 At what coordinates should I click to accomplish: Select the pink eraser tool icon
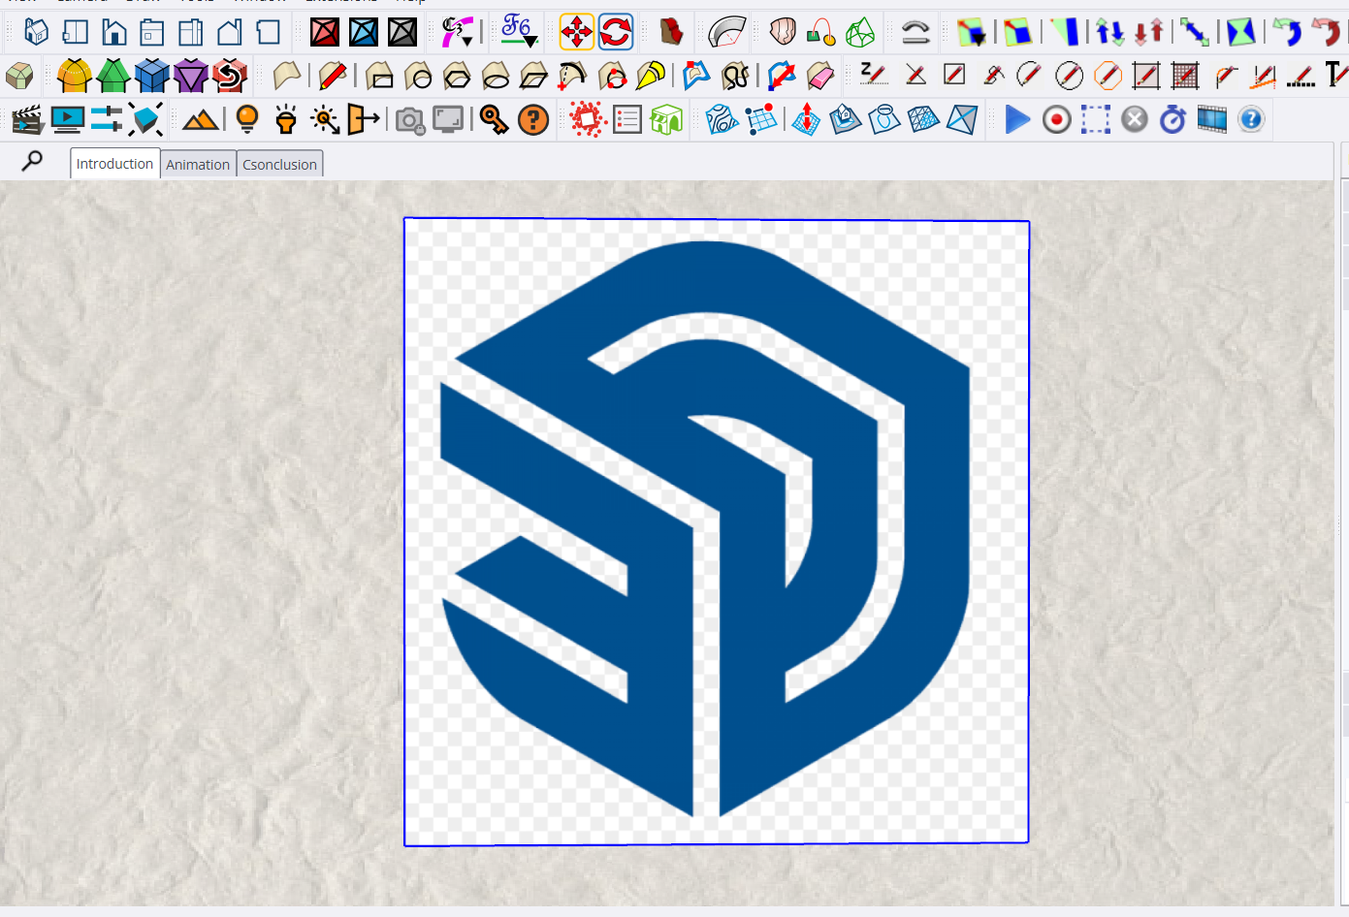[x=819, y=76]
